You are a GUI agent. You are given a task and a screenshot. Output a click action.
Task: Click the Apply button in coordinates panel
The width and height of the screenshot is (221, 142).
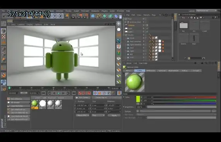coord(114,115)
